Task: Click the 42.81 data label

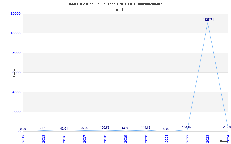Action: [x=64, y=128]
